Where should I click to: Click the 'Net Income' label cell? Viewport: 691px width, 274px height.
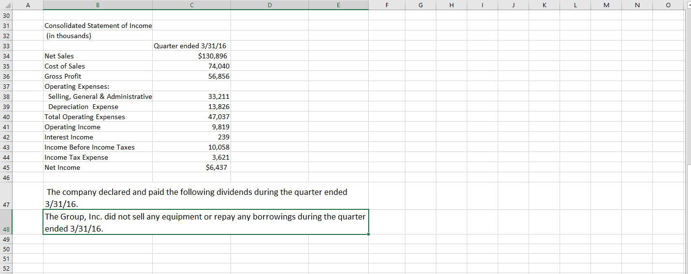[x=98, y=167]
